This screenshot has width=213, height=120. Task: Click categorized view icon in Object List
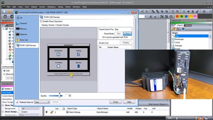174,29
